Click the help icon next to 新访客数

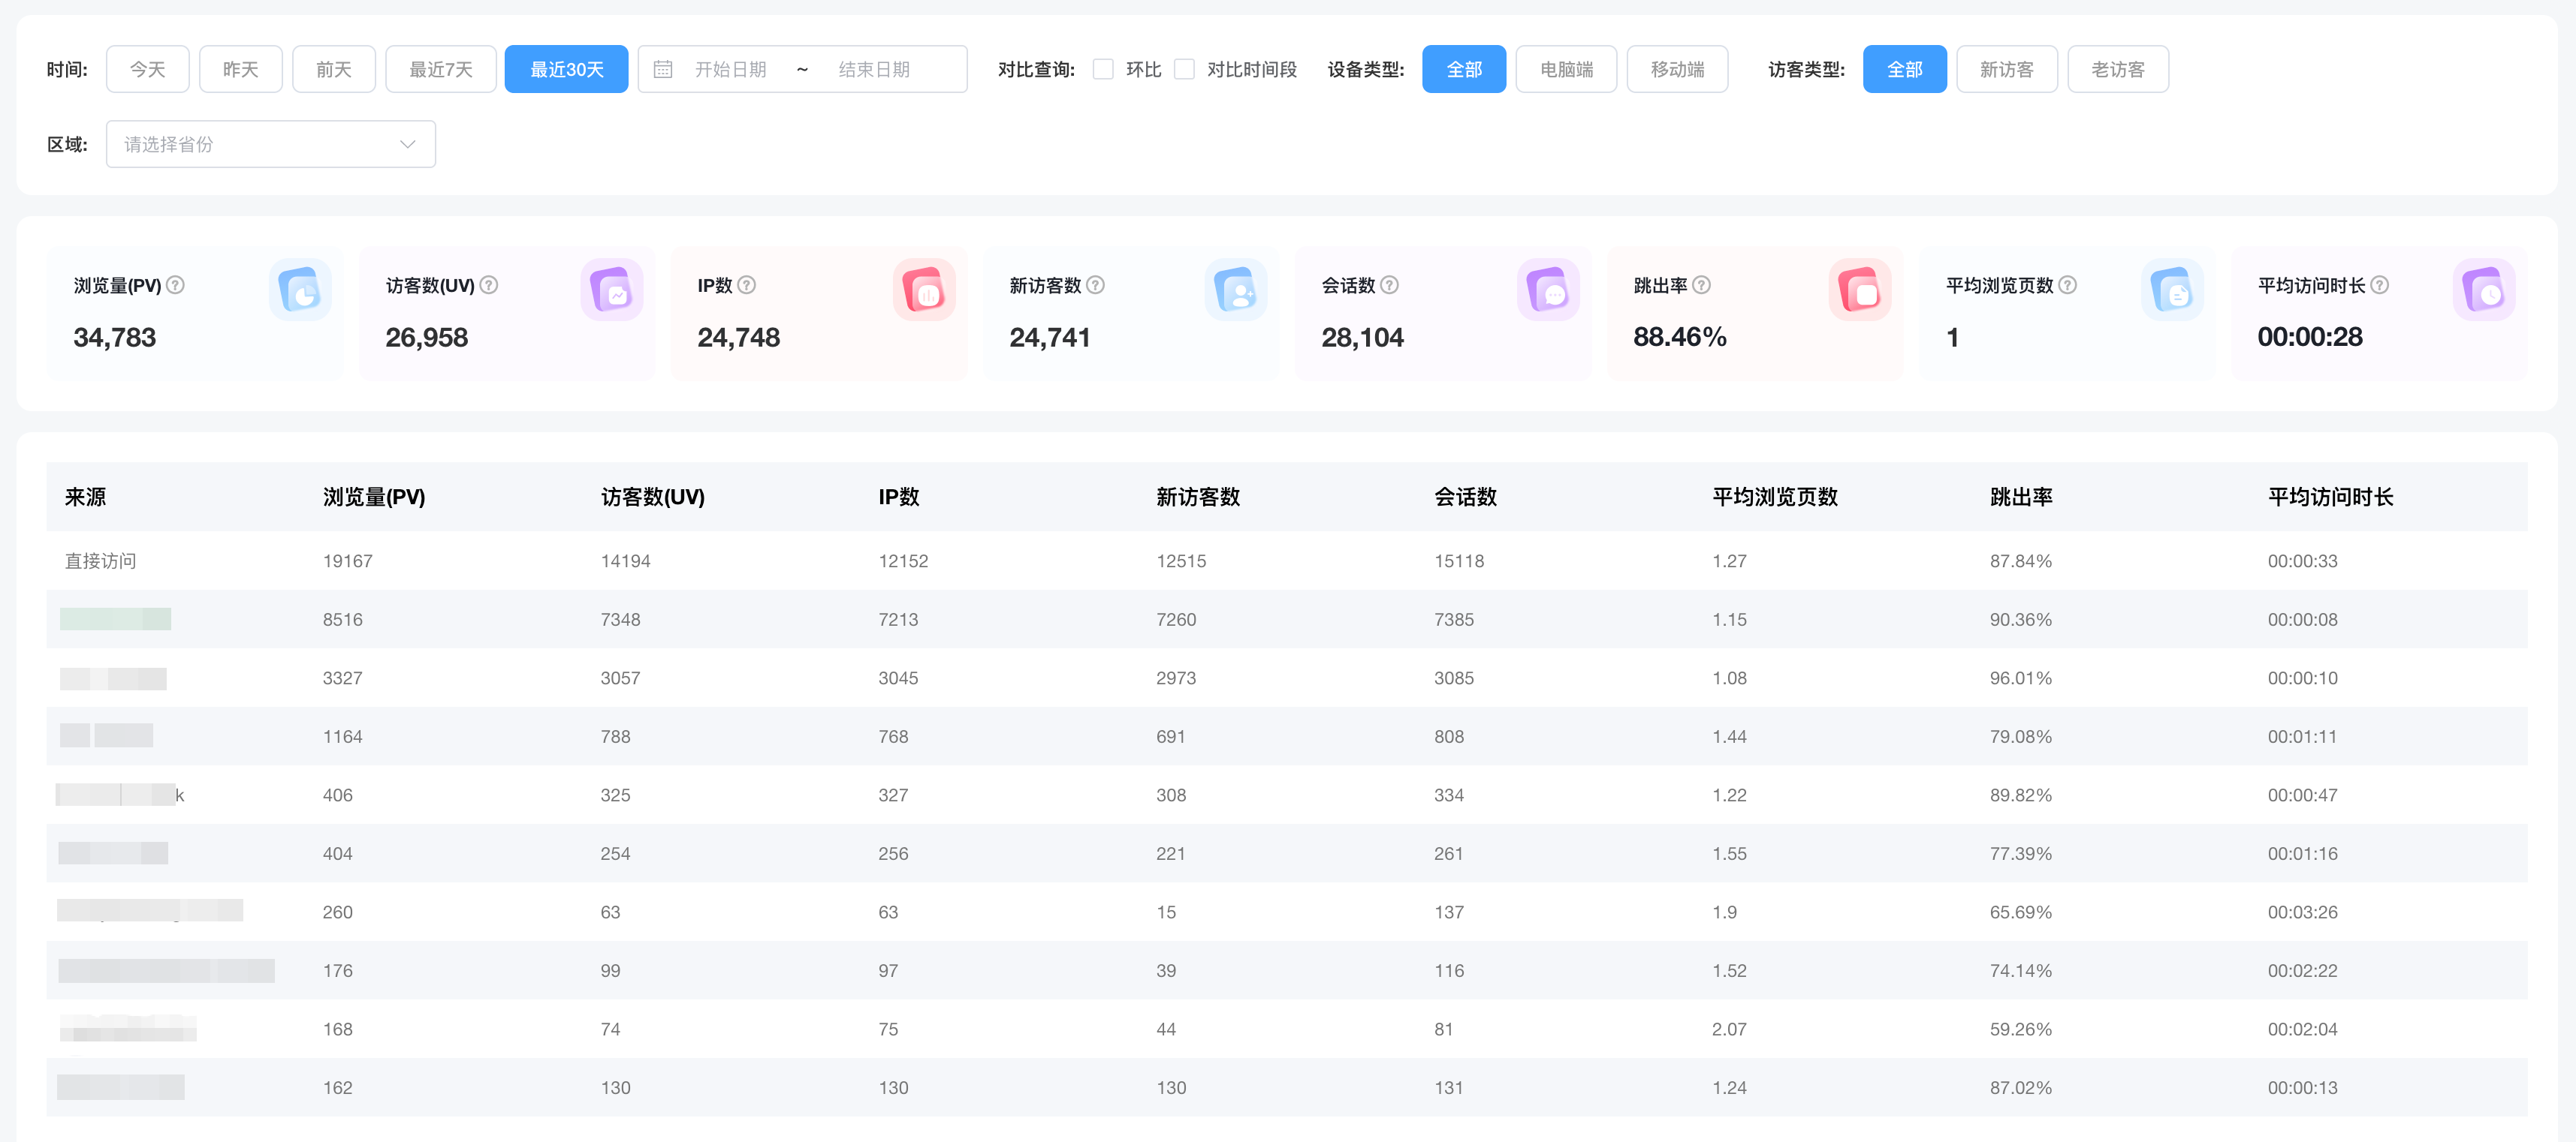[1095, 285]
